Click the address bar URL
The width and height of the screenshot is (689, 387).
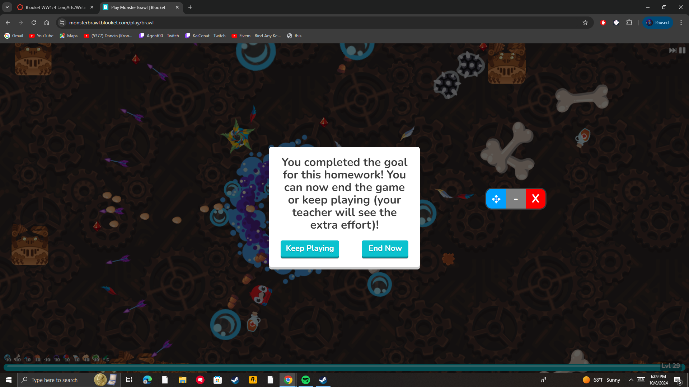coord(111,23)
